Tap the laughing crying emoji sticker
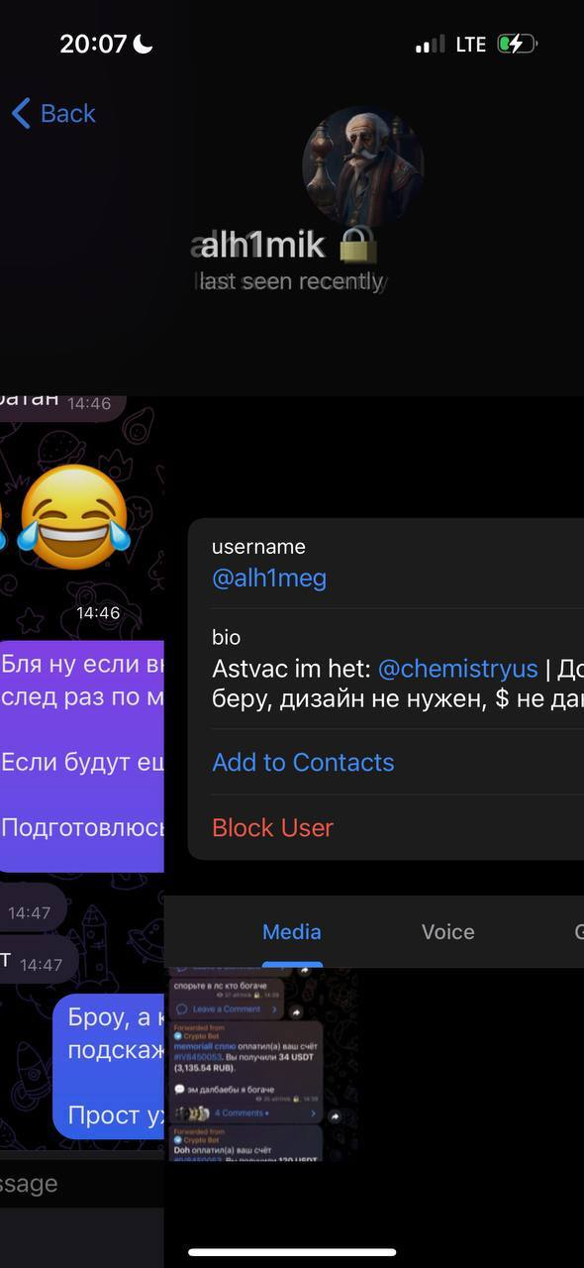Viewport: 584px width, 1268px height. pos(74,518)
